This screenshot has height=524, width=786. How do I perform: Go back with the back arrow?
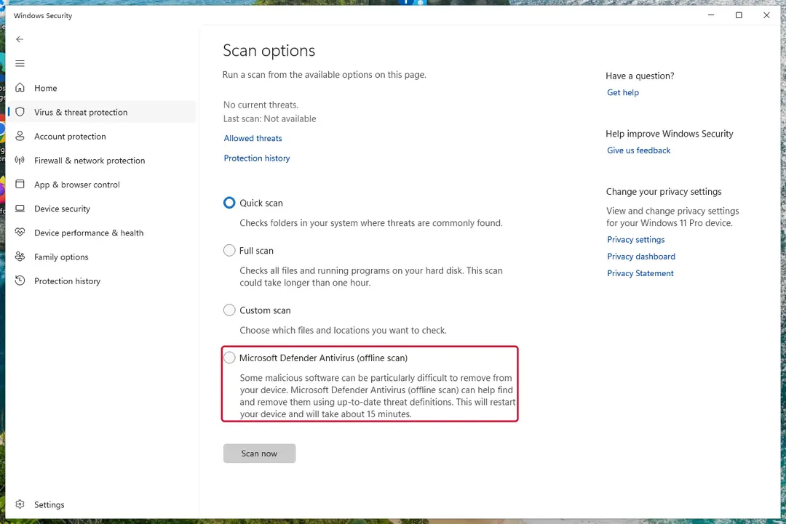coord(20,39)
